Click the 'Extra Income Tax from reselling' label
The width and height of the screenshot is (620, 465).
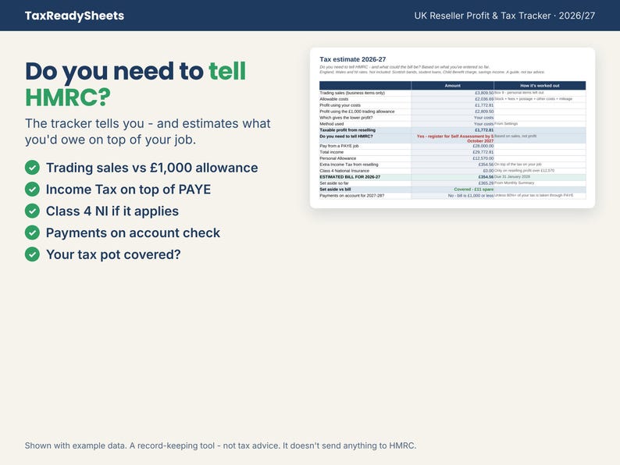(349, 165)
